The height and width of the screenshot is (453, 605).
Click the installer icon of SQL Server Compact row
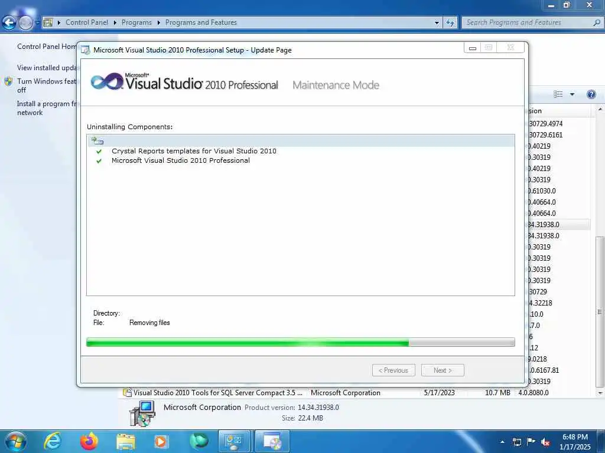[127, 392]
